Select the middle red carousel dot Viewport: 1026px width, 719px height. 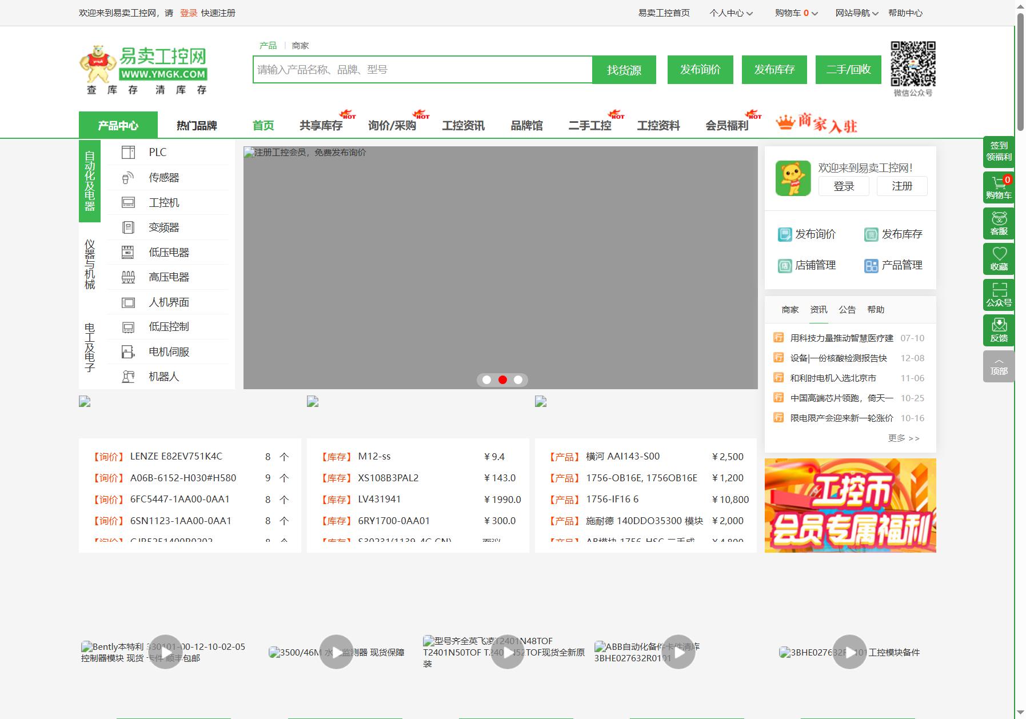(x=502, y=380)
